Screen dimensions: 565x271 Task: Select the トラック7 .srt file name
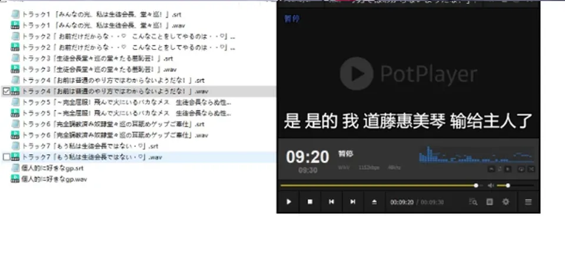[x=90, y=146]
